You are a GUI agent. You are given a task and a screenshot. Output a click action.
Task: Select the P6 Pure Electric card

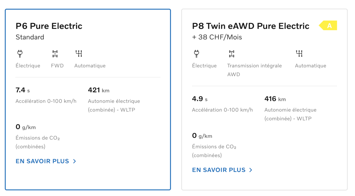88,100
